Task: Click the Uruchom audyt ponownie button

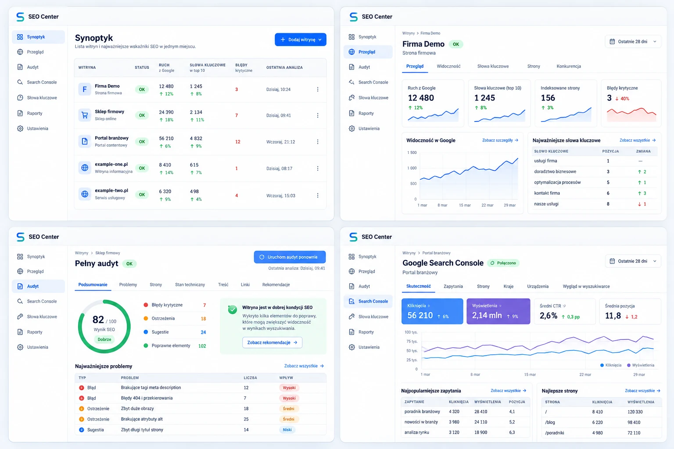Action: tap(290, 257)
